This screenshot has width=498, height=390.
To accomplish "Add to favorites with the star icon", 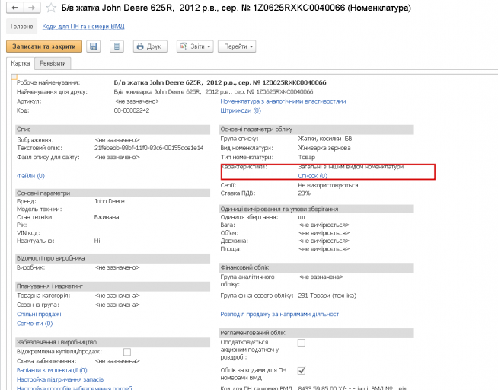I will [51, 8].
